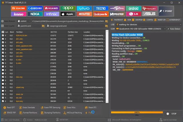Image resolution: width=183 pixels, height=122 pixels.
Task: Uncheck the boot.img partition checkbox
Action: [x=3, y=101]
